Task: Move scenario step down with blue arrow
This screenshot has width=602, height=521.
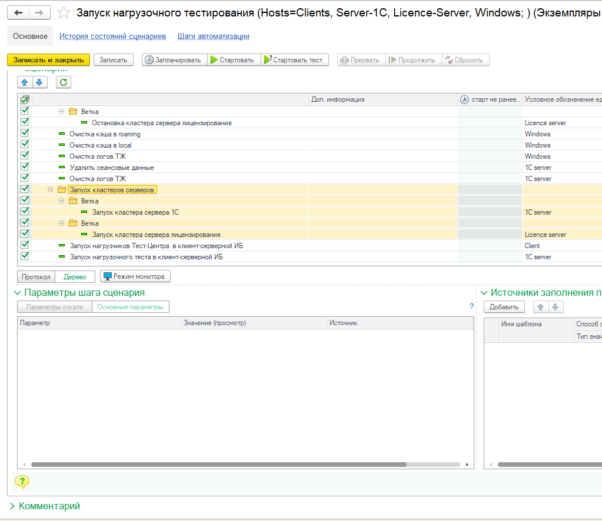Action: point(39,82)
